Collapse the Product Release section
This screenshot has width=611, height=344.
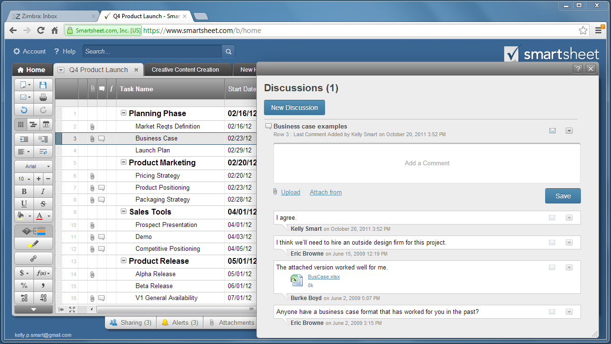click(x=124, y=261)
